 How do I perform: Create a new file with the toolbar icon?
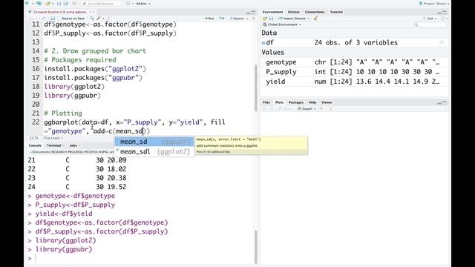click(27, 3)
